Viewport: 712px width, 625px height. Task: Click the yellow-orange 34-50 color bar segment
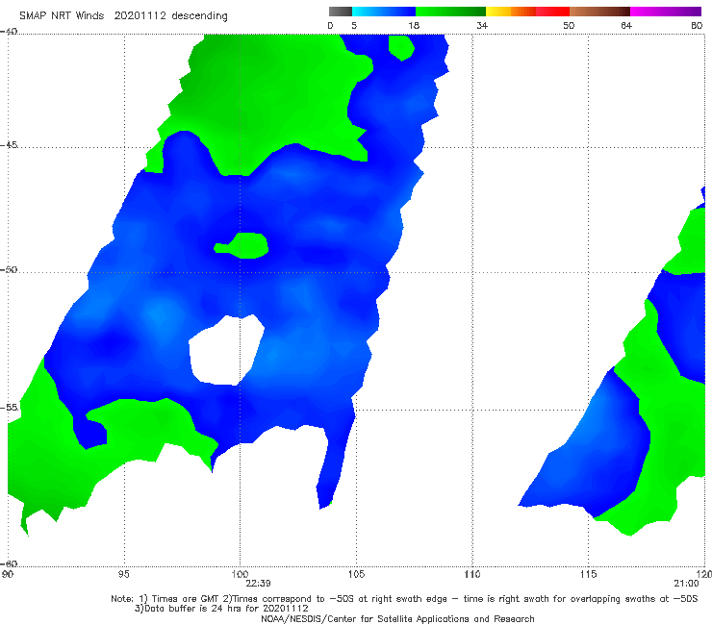(527, 12)
